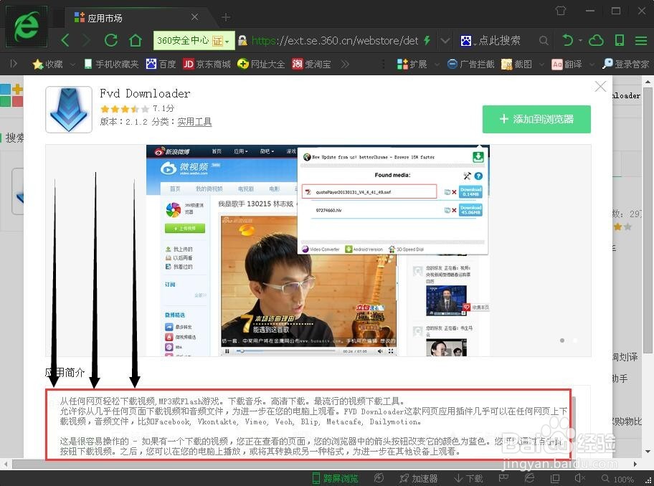
Task: Click the Fvd Downloader app icon
Action: coord(68,109)
